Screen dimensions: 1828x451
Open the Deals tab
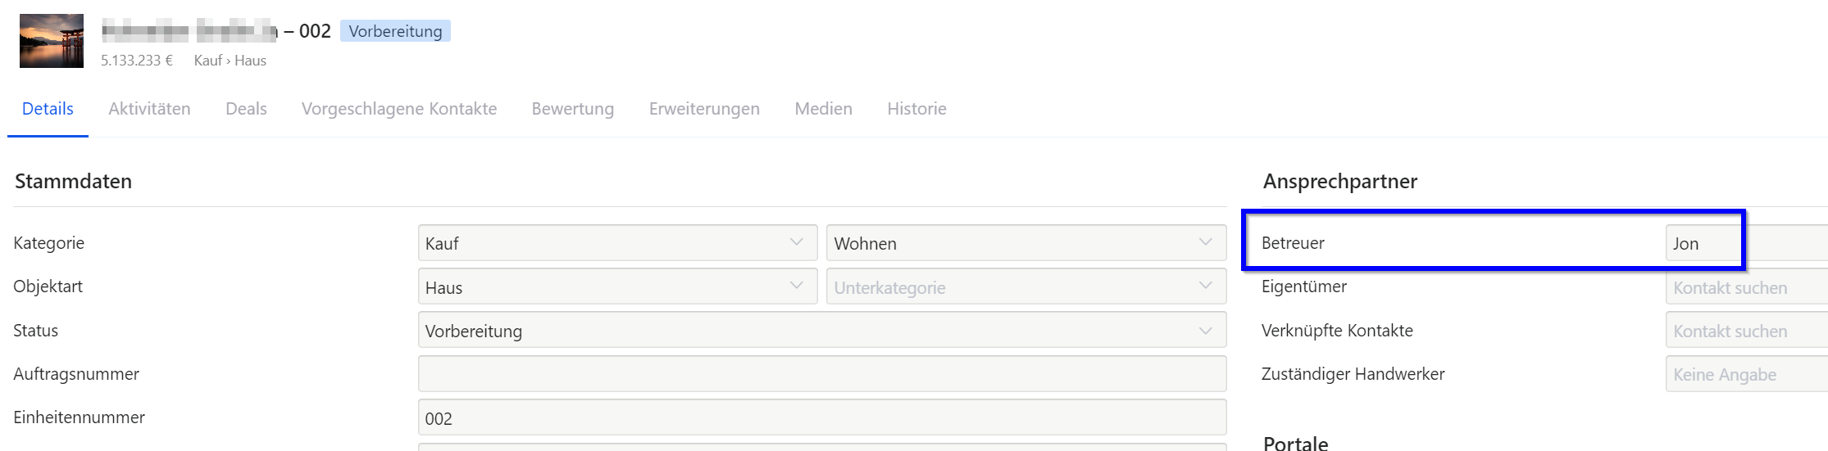tap(246, 109)
